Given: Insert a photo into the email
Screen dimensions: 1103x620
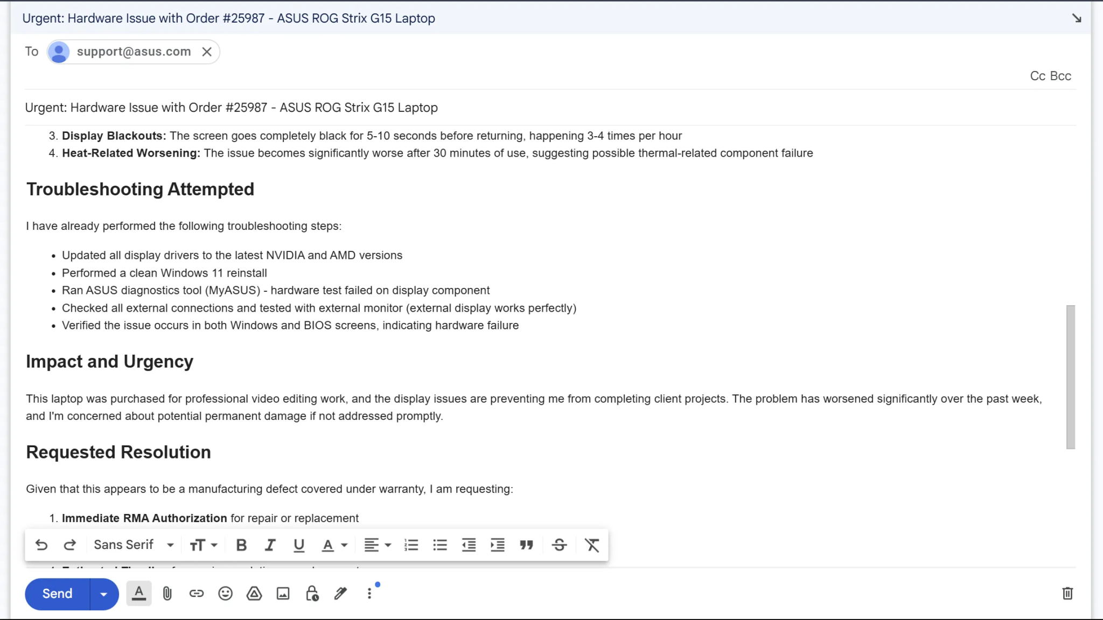Looking at the screenshot, I should coord(283,593).
